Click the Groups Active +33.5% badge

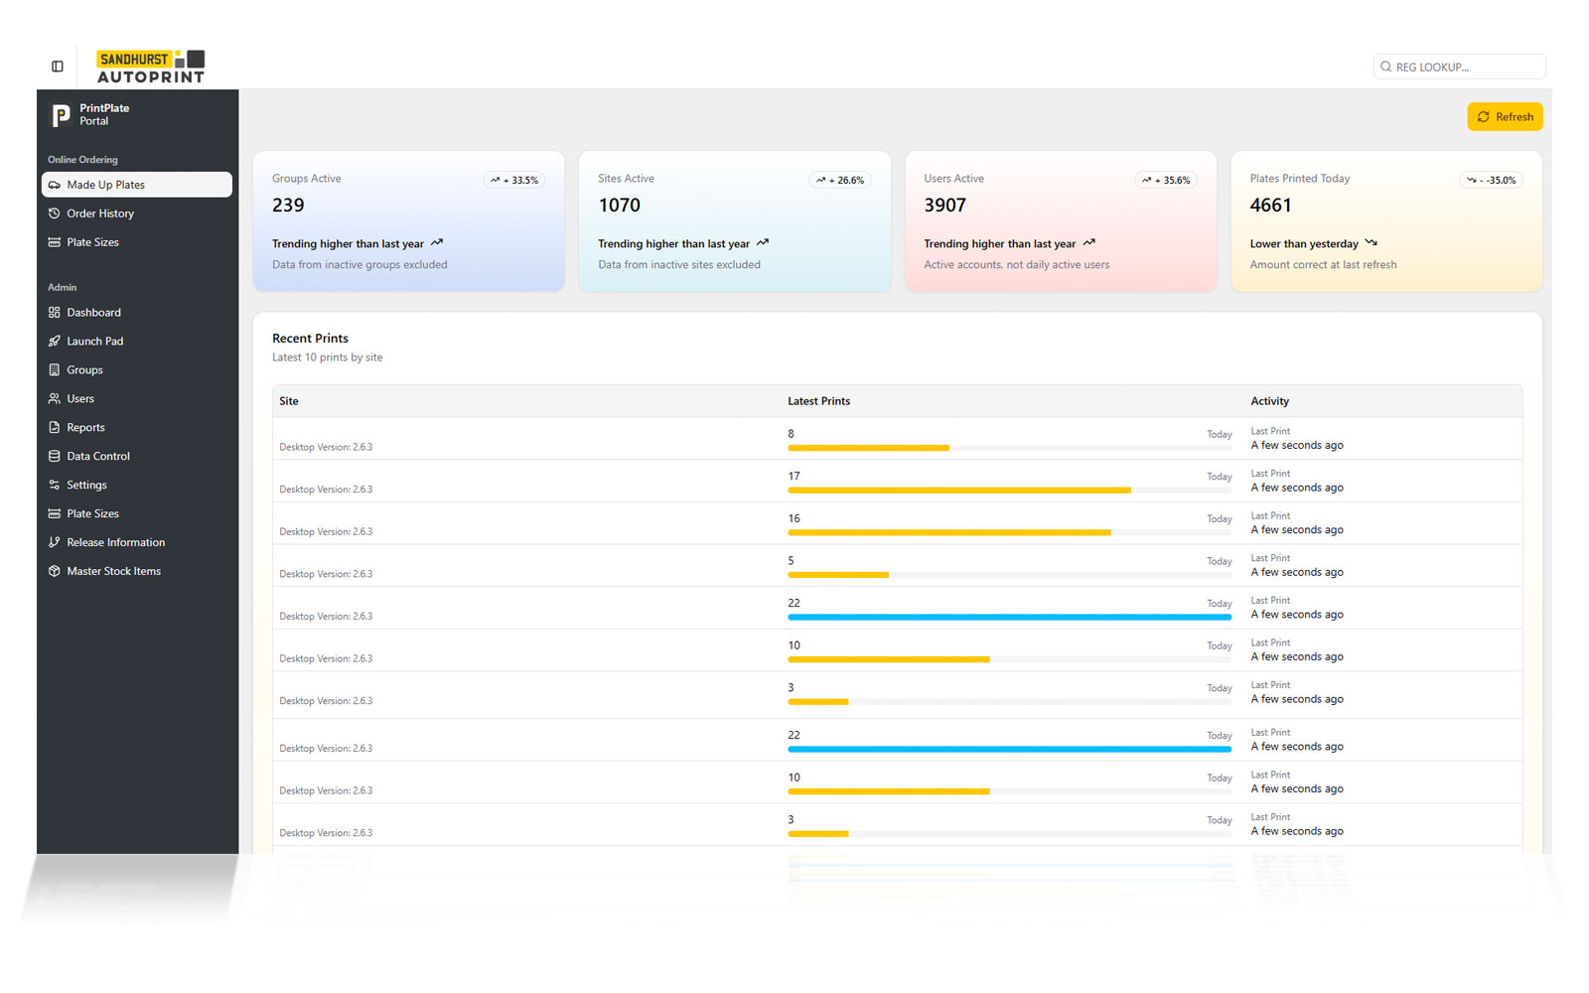click(514, 181)
